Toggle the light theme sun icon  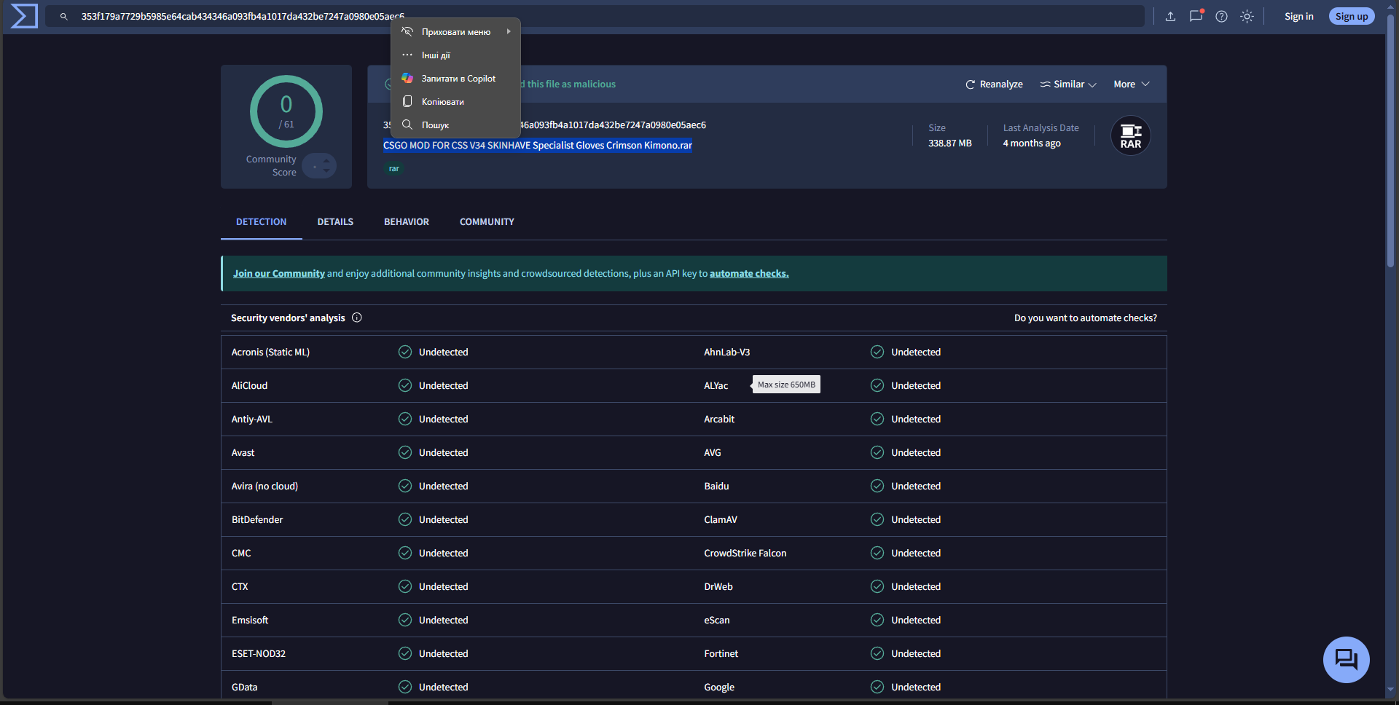pos(1247,16)
